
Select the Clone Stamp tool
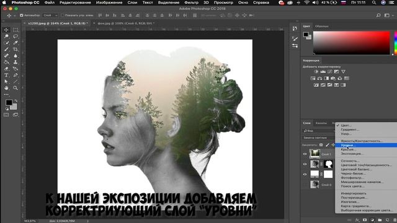point(16,62)
